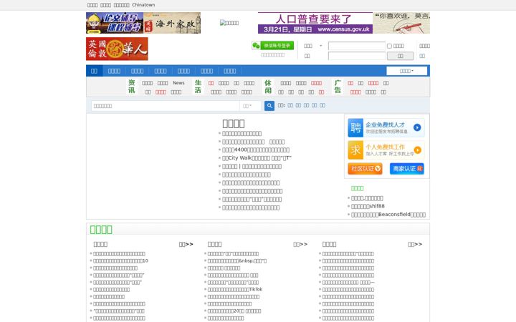Image resolution: width=516 pixels, height=322 pixels.
Task: Open the middle-column article containing 20
Action: 234,311
